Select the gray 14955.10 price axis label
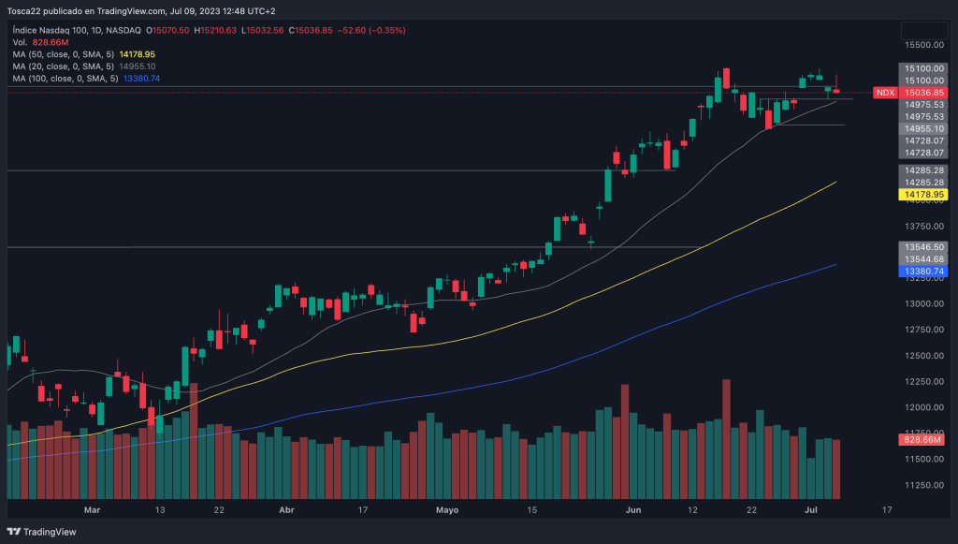Screen dimensions: 958x544 point(924,129)
